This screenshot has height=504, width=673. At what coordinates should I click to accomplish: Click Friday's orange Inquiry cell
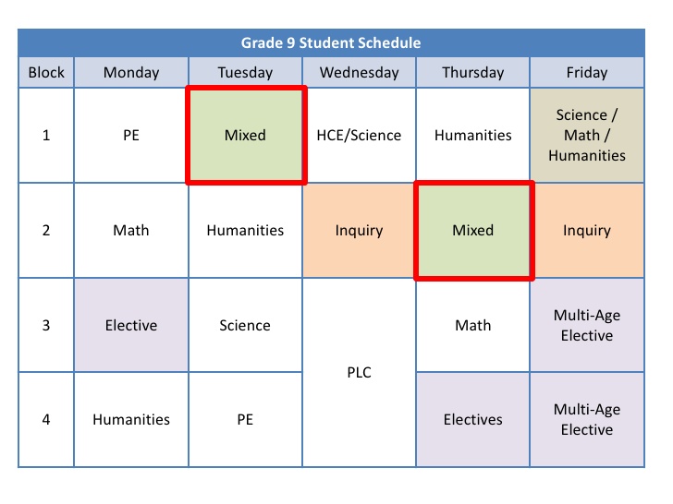587,231
